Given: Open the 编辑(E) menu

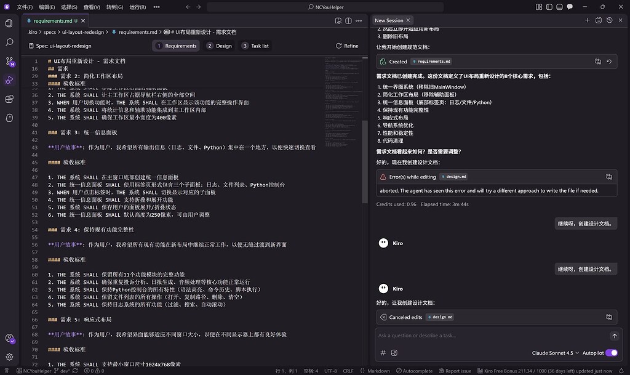Looking at the screenshot, I should point(47,7).
